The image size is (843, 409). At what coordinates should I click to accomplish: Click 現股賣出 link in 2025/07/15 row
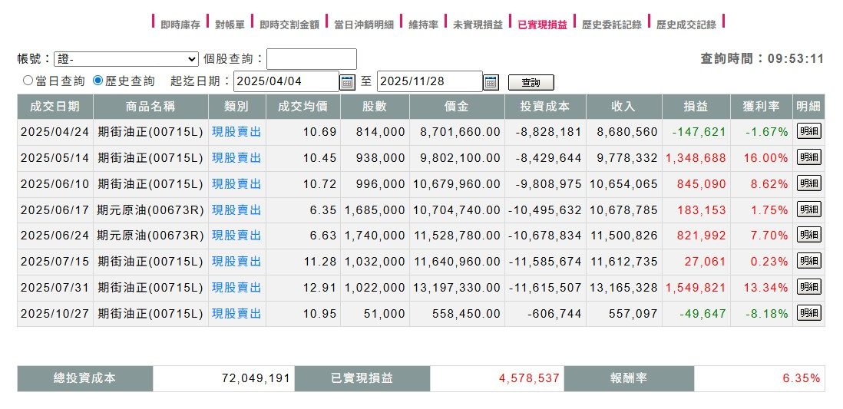coord(236,261)
